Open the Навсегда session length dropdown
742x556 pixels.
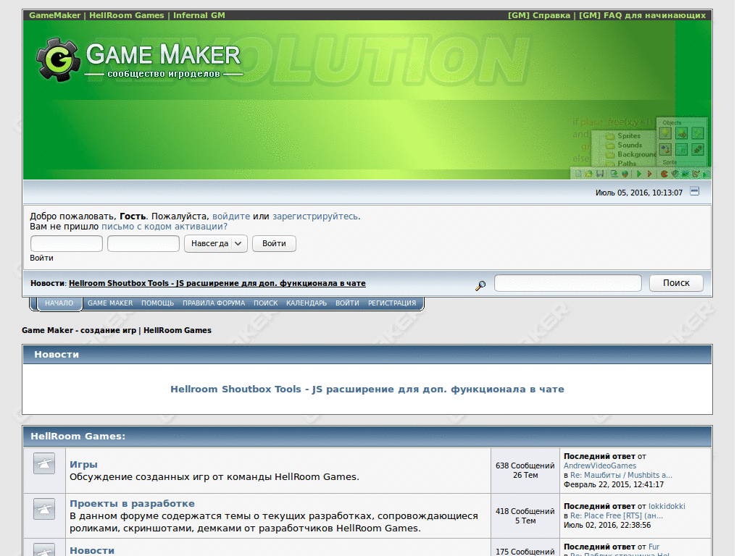pyautogui.click(x=216, y=243)
